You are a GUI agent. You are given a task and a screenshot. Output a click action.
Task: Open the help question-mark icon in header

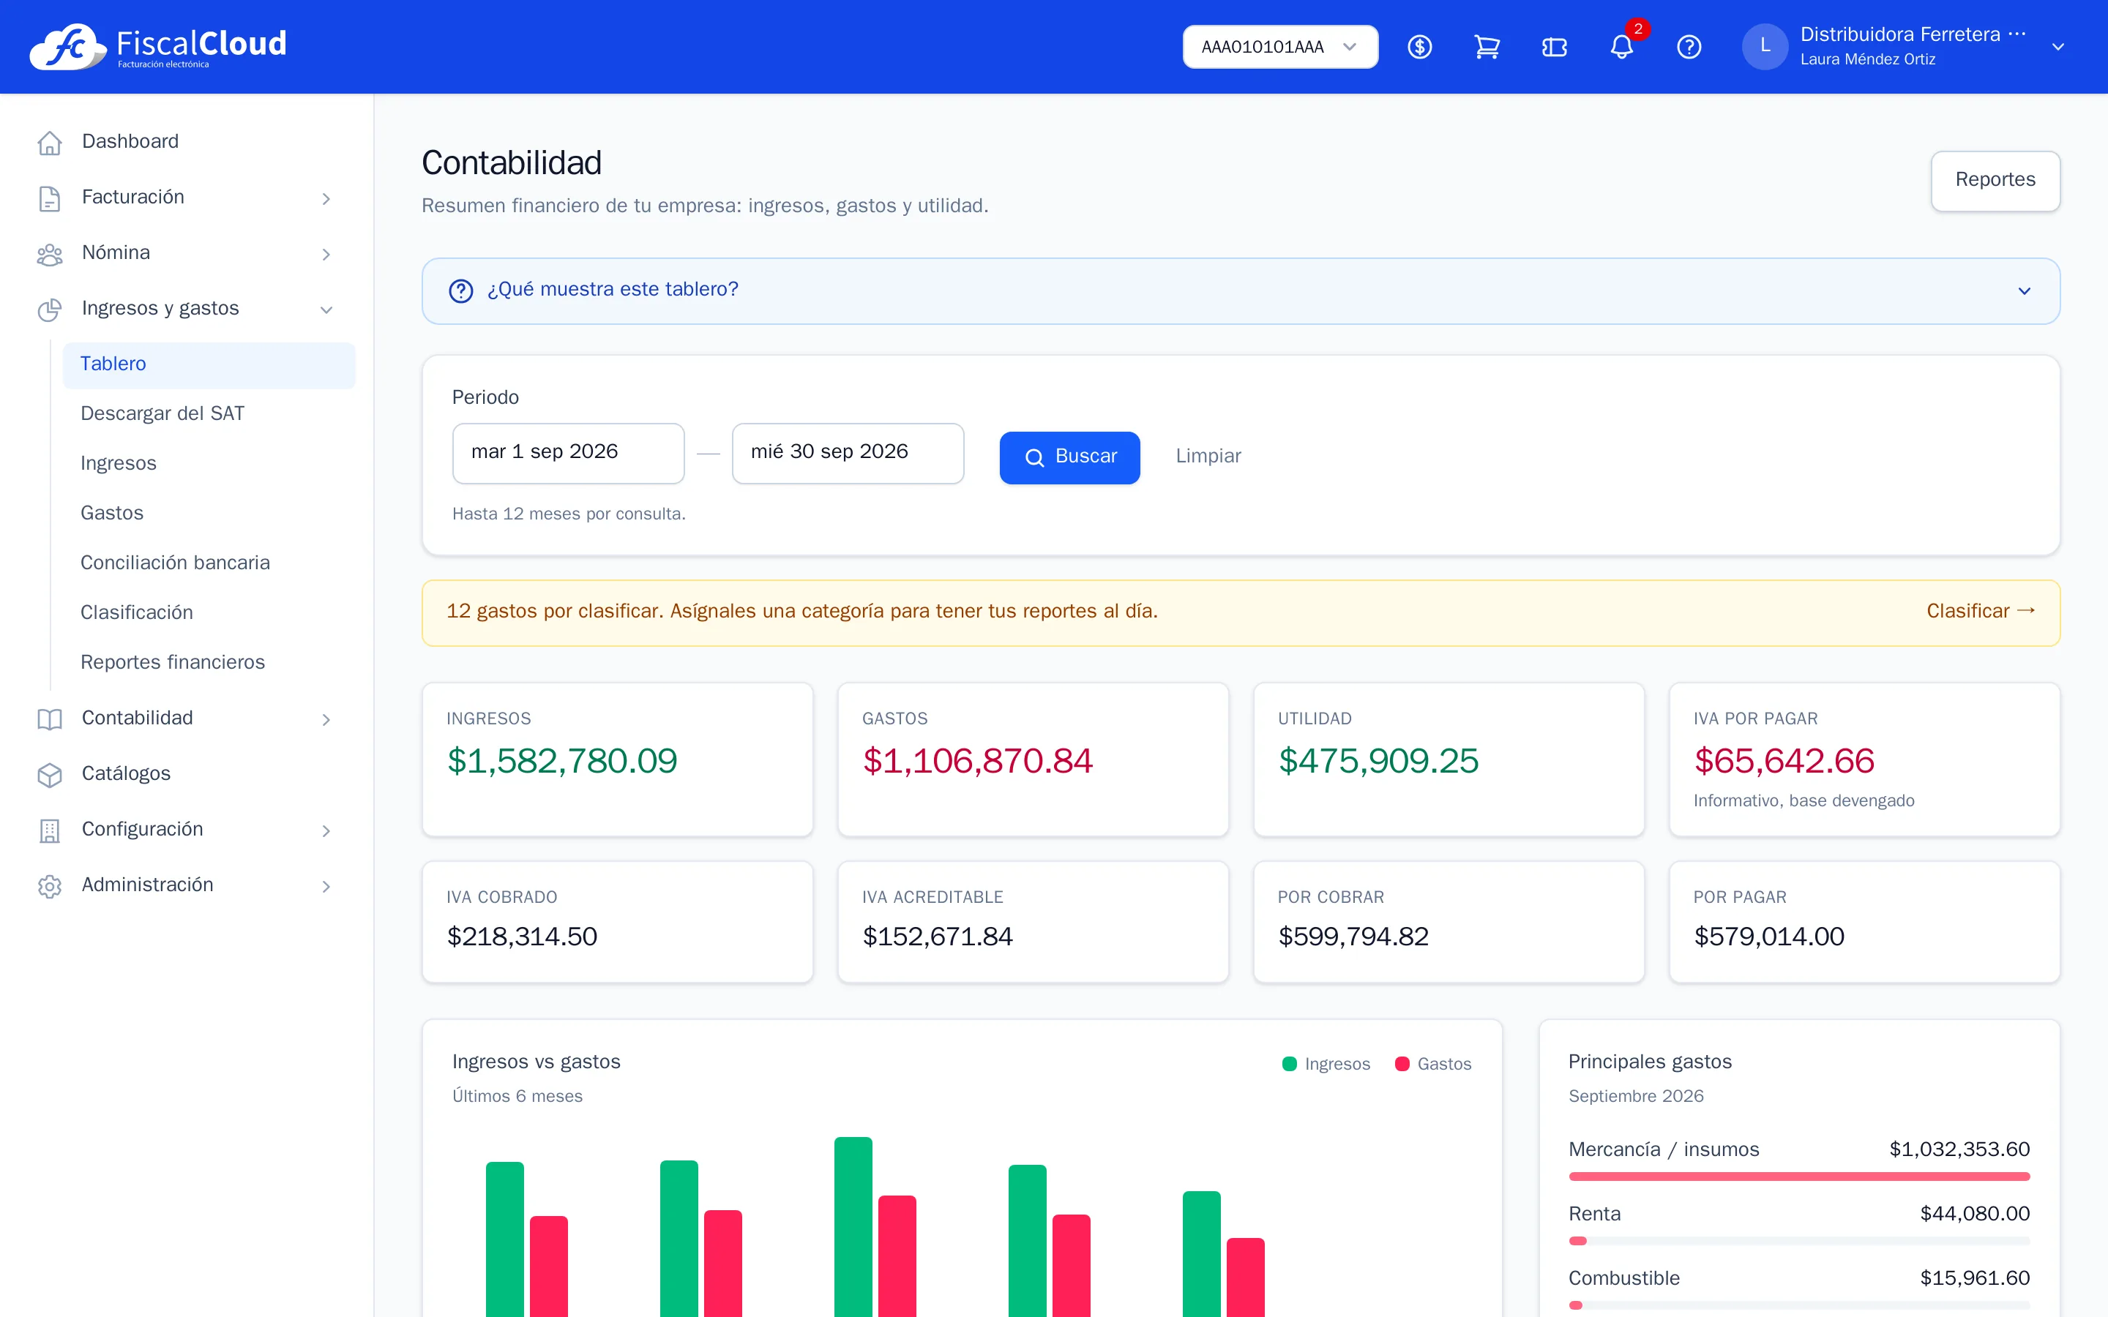[1688, 47]
